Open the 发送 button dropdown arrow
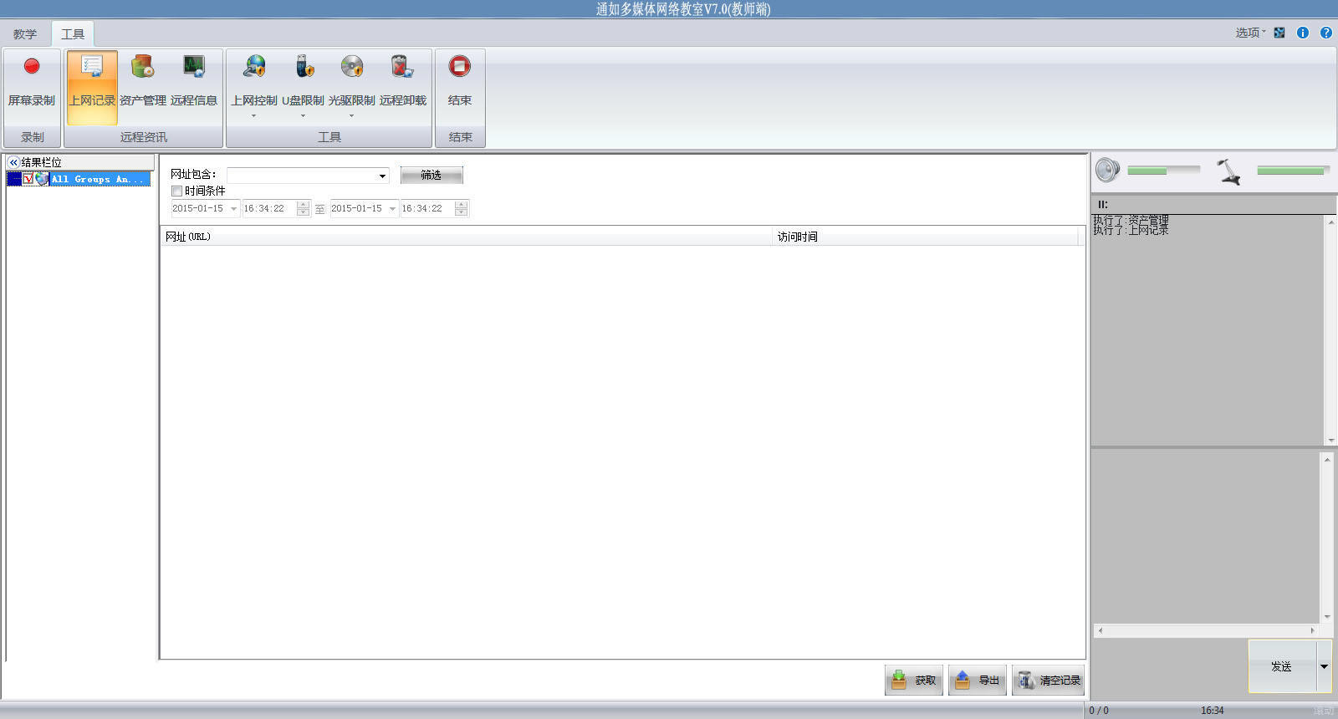Screen dimensions: 1338x719 click(x=1324, y=666)
